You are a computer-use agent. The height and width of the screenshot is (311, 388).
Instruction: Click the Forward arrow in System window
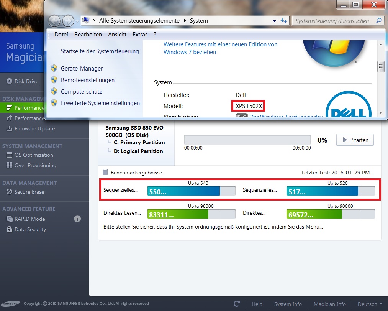(68, 21)
